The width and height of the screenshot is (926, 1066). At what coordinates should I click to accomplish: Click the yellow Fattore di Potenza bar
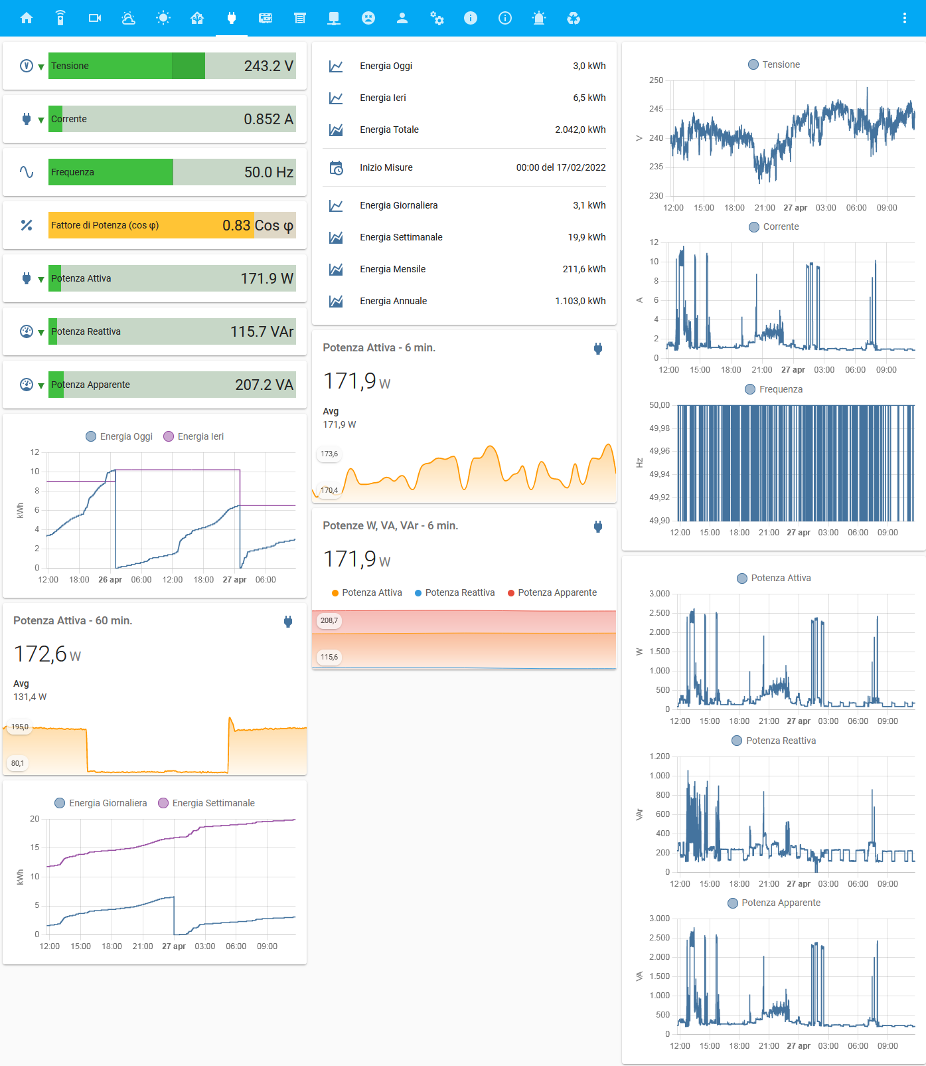click(172, 225)
